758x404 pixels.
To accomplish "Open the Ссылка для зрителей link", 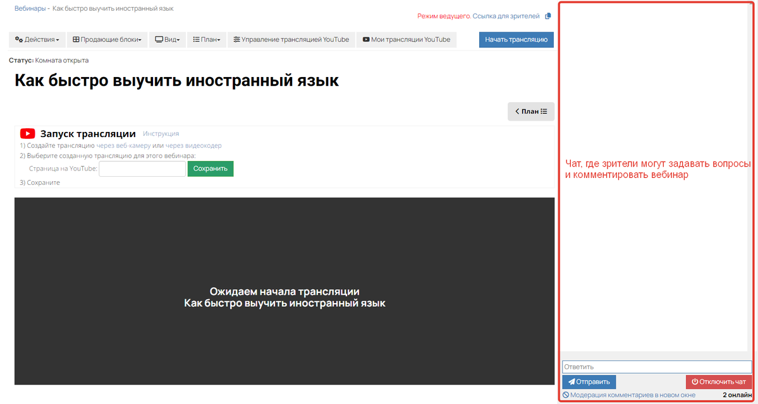I will coord(506,16).
